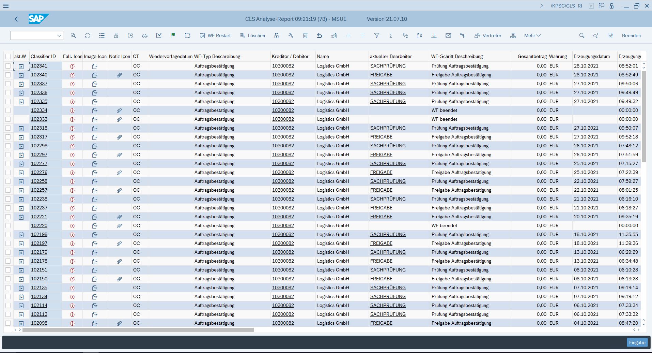Screen dimensions: 652x353
Task: Click the clock history icon
Action: (x=130, y=35)
